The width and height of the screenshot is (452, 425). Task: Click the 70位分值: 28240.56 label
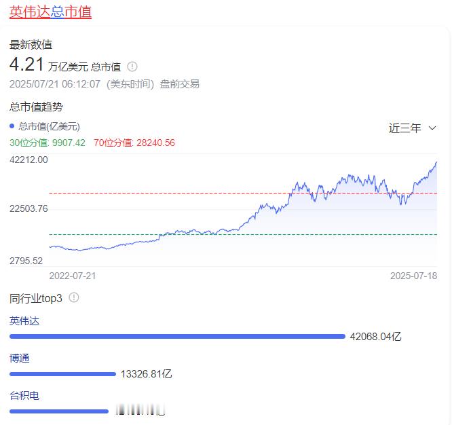pyautogui.click(x=134, y=143)
